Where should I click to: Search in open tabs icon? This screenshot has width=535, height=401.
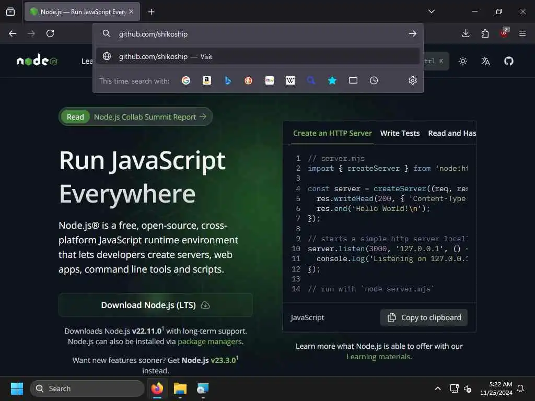click(353, 80)
